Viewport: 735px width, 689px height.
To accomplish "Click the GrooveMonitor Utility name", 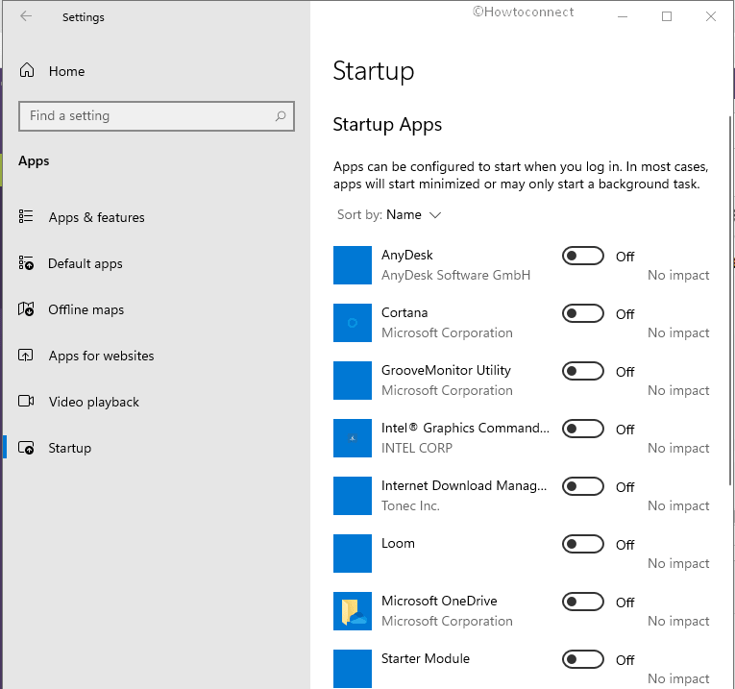I will pyautogui.click(x=446, y=370).
